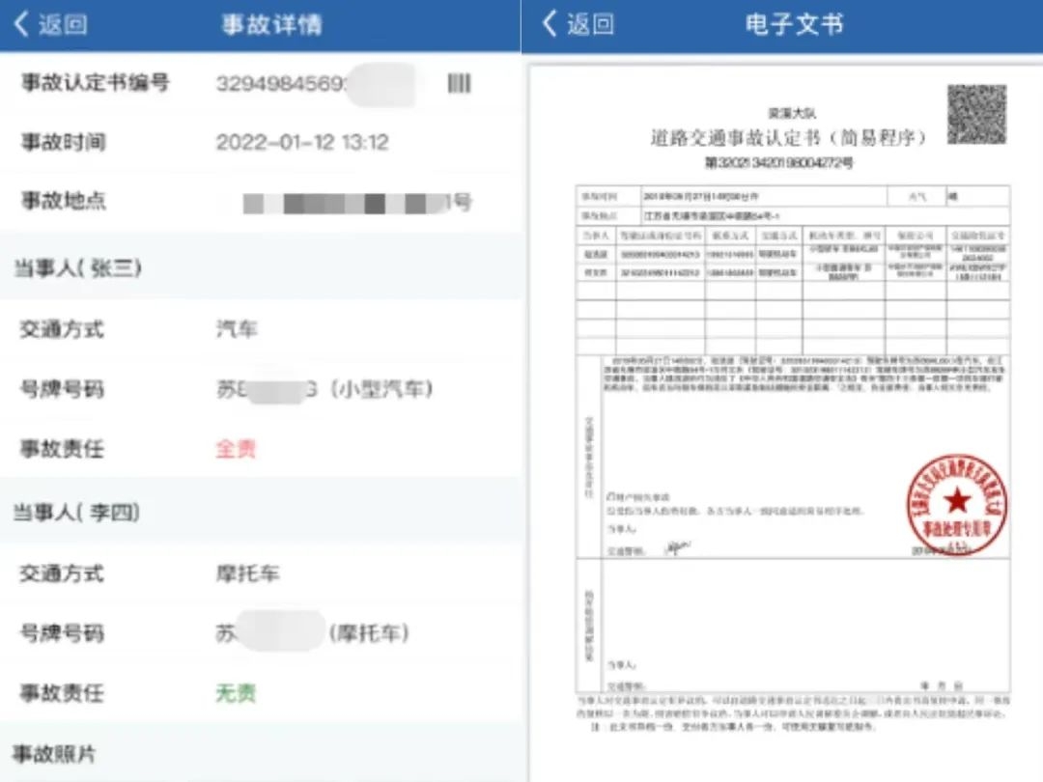Tap the 事故时间 2022-01-12 13:12 value
This screenshot has height=782, width=1043.
(301, 143)
